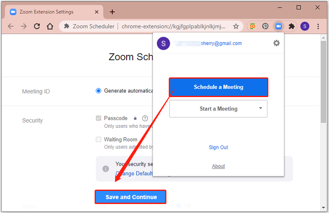Viewport: 329px width, 213px height.
Task: Open the orange SQ extension icon
Action: click(x=252, y=26)
